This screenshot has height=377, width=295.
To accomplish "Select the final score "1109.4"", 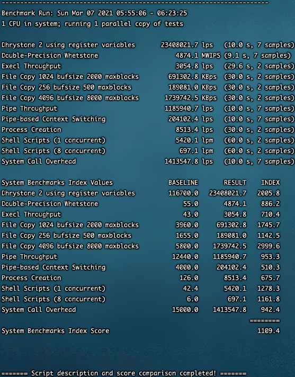I will [x=269, y=331].
